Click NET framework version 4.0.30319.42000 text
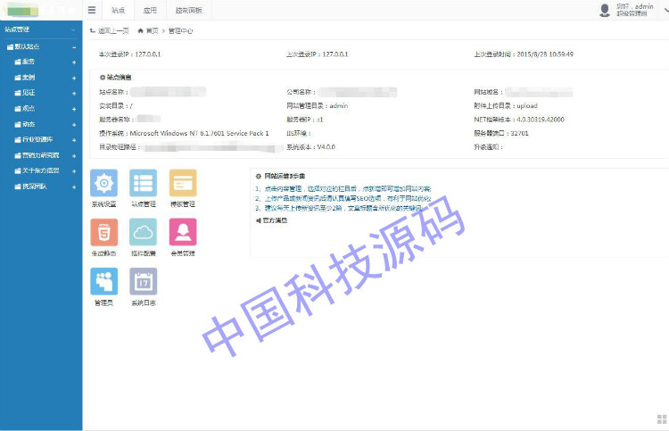Viewport: 669px width, 431px height. [x=519, y=120]
